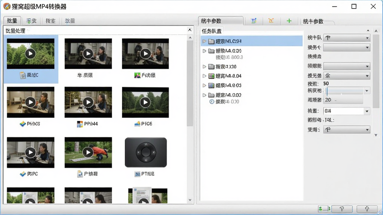Switch to the fourth tab in the left tab bar
Viewport: 383px width, 215px height.
[70, 21]
